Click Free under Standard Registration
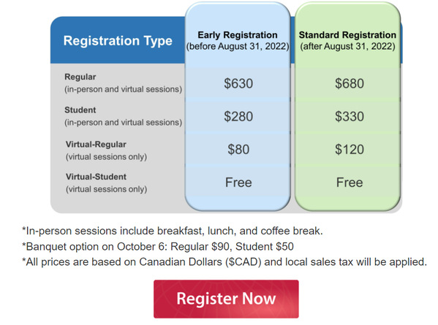438x325 pixels. coord(350,183)
